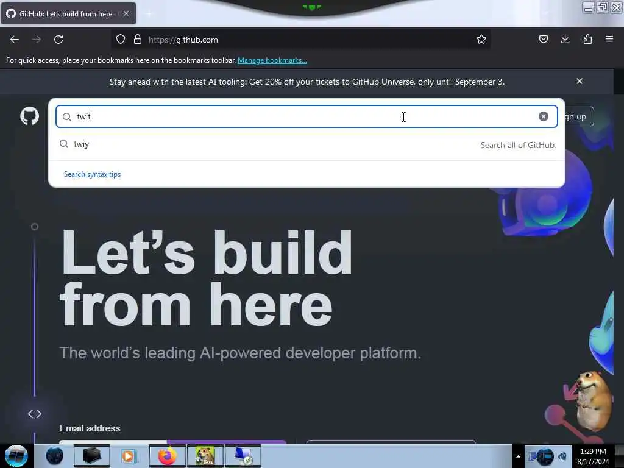This screenshot has height=468, width=624.
Task: Open the Firefox hamburger menu
Action: [x=609, y=40]
